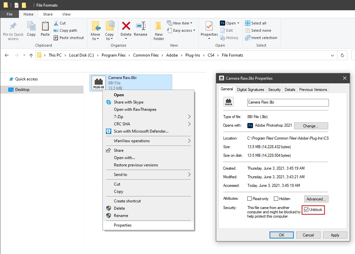
Task: Click the Advanced... attributes button
Action: (316, 199)
